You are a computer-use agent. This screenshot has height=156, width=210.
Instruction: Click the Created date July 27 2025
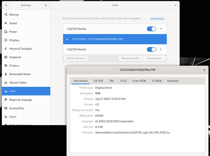(110, 99)
